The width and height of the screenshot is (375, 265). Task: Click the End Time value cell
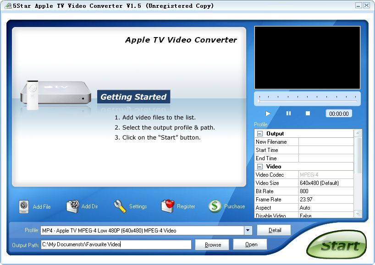click(x=326, y=158)
